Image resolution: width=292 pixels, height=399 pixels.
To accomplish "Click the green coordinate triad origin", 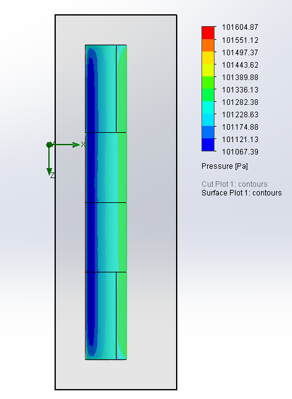I will pos(50,145).
